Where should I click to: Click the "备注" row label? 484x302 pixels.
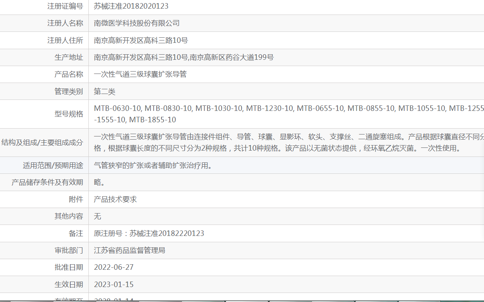[76, 234]
